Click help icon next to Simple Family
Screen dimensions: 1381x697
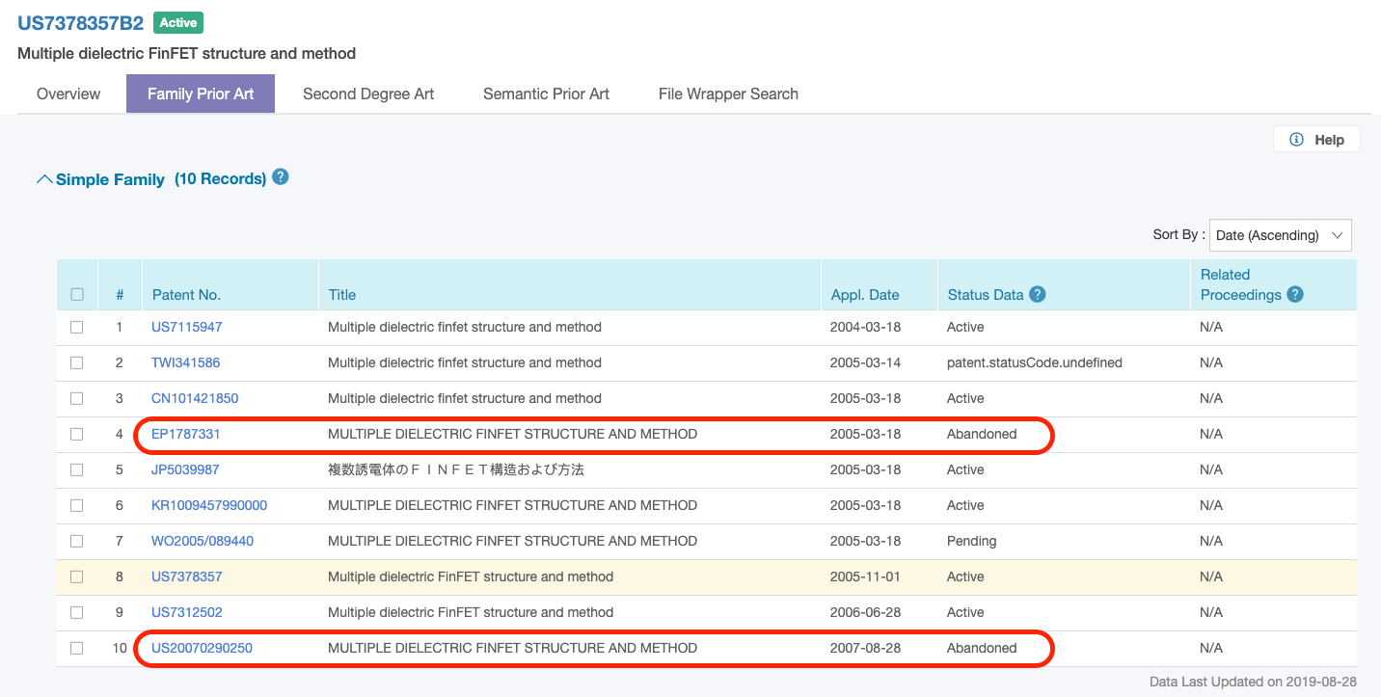pyautogui.click(x=281, y=177)
